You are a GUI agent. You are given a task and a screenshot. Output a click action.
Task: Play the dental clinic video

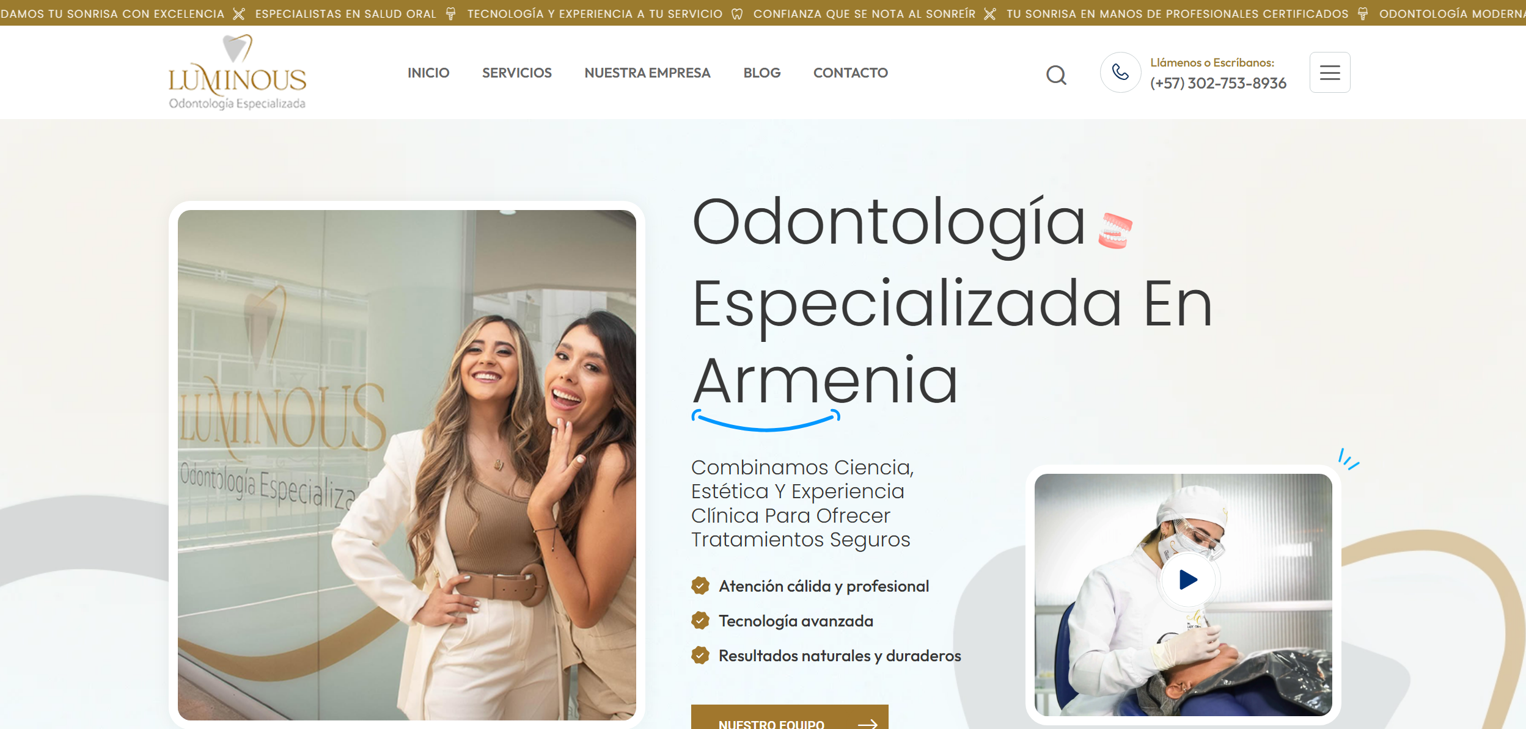coord(1186,581)
